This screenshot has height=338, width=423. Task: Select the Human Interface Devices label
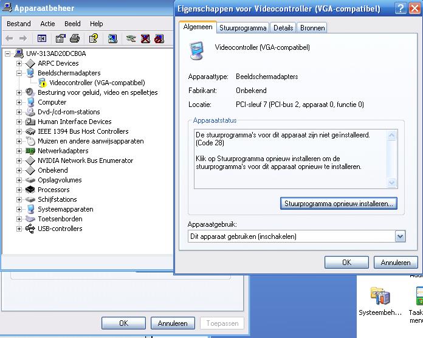tap(75, 122)
